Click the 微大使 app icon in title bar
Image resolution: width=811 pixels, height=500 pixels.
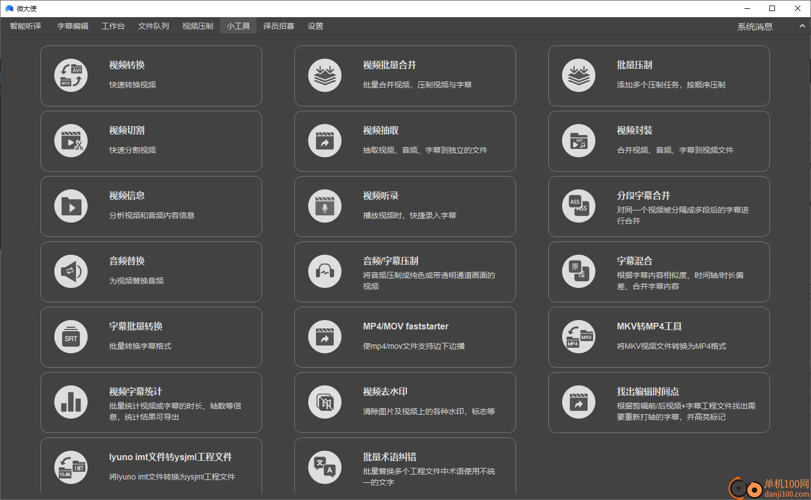point(9,8)
